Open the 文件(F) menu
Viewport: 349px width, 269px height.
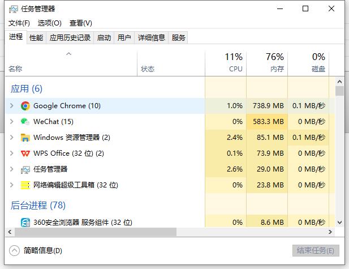(19, 23)
